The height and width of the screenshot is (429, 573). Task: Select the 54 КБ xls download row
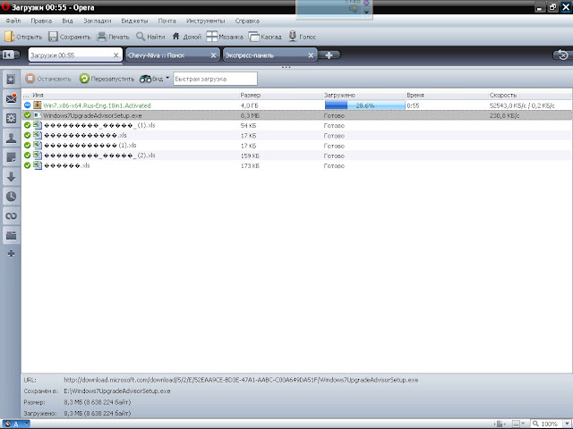(296, 125)
